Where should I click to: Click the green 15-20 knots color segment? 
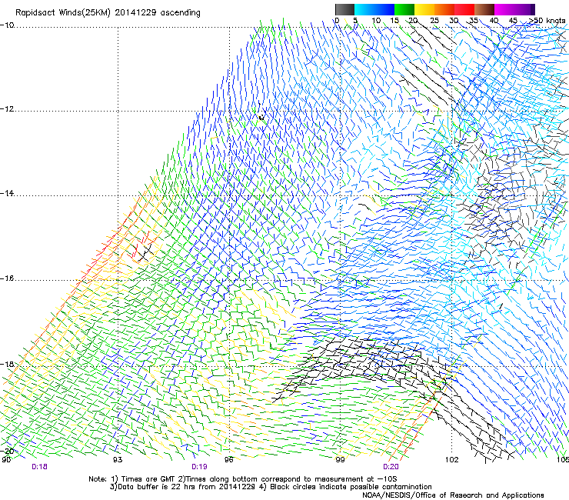pos(404,9)
